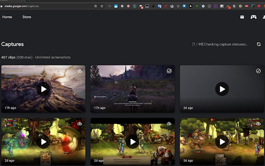The height and width of the screenshot is (166, 265).
Task: Click the cloud icon on the bottom-middle clip
Action: pos(169,123)
